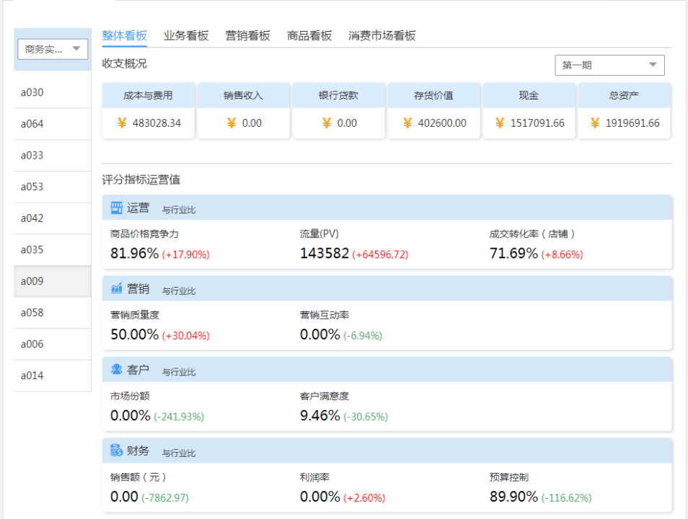Open the 营销看板 tab
Screen dimensions: 688x519
tap(247, 36)
